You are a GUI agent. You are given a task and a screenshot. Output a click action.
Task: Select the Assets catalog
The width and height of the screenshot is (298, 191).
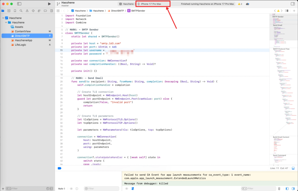19,27
